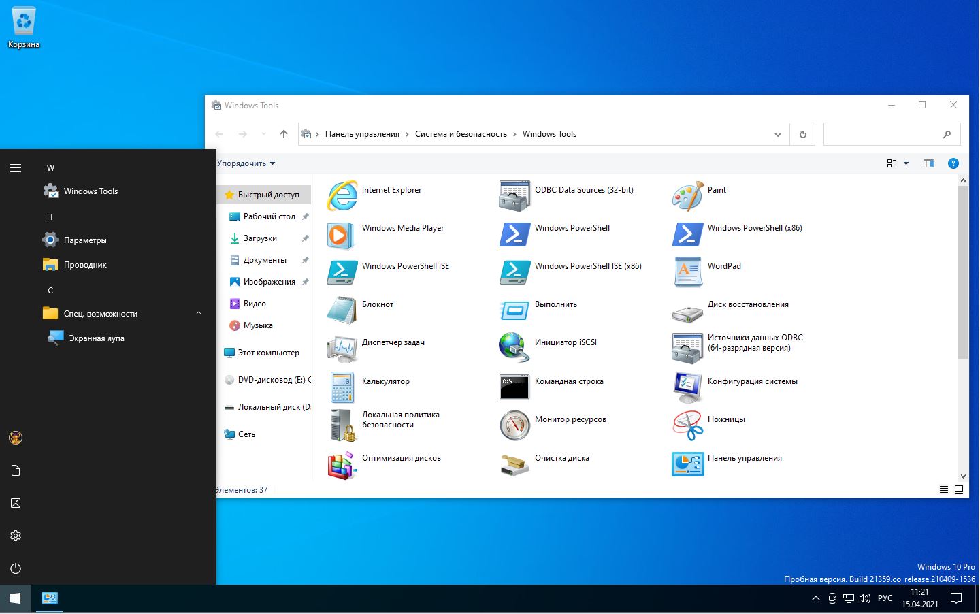Launch Калькулятор icon
980x614 pixels.
click(342, 387)
